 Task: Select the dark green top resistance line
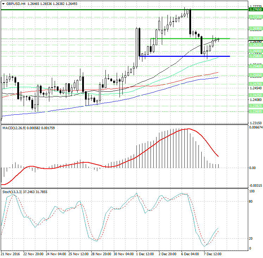[x=106, y=10]
